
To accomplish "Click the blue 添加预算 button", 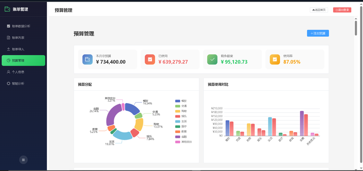I will coord(318,33).
